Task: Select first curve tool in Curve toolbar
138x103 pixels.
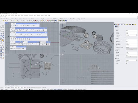Action: [x=11, y=35]
